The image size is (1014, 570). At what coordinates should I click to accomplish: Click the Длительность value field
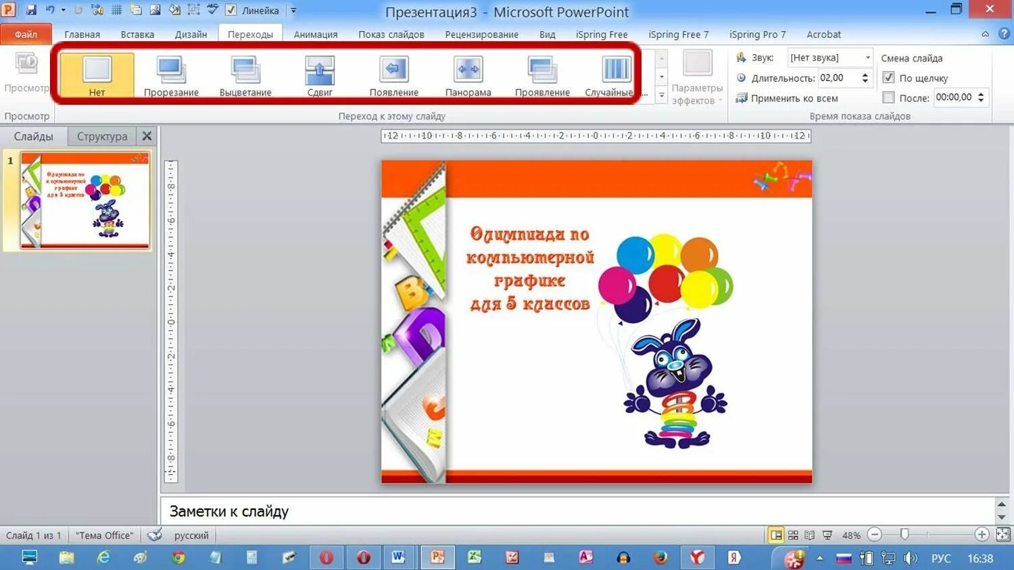838,78
